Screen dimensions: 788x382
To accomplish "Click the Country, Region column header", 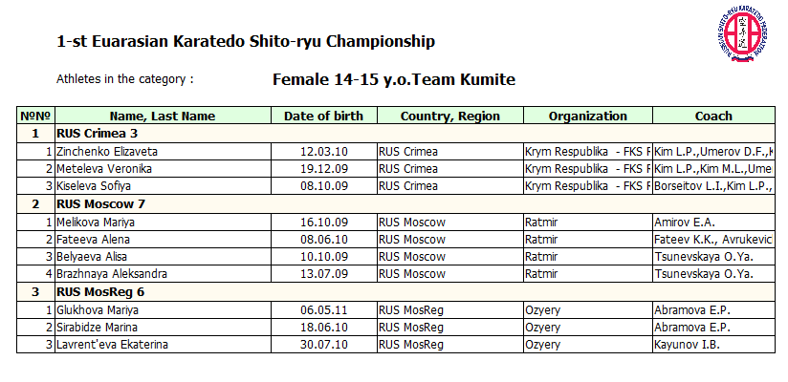I will [450, 116].
